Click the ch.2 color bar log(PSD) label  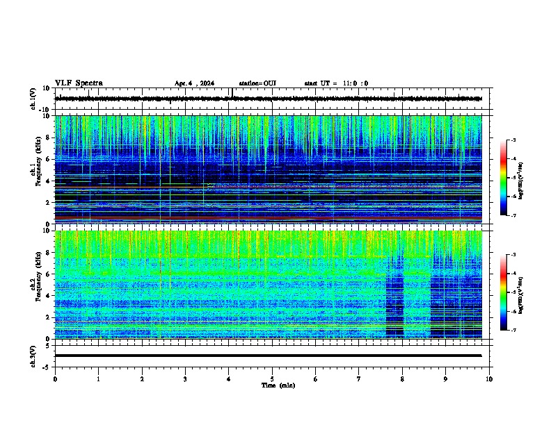[x=521, y=295]
